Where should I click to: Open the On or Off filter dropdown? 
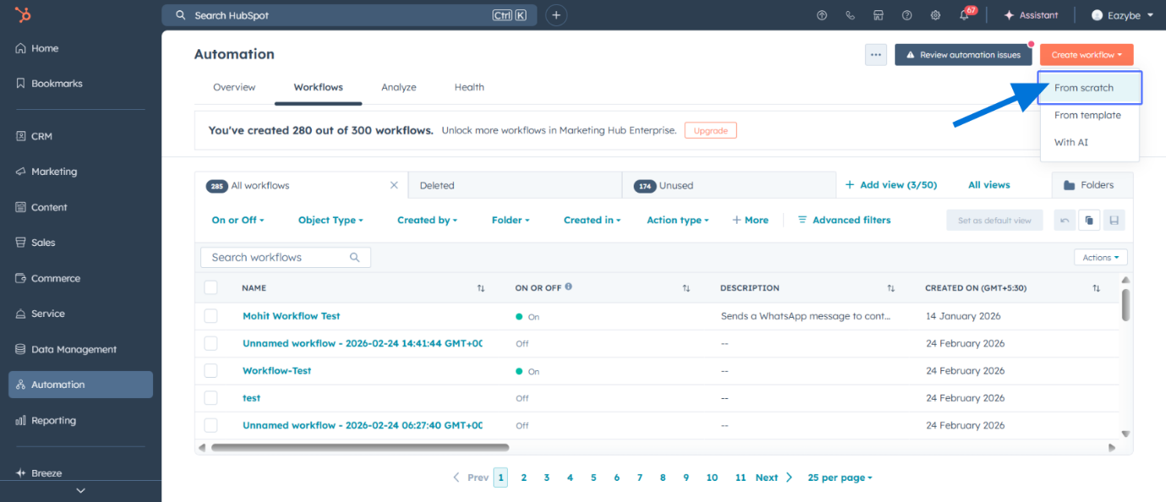point(238,221)
